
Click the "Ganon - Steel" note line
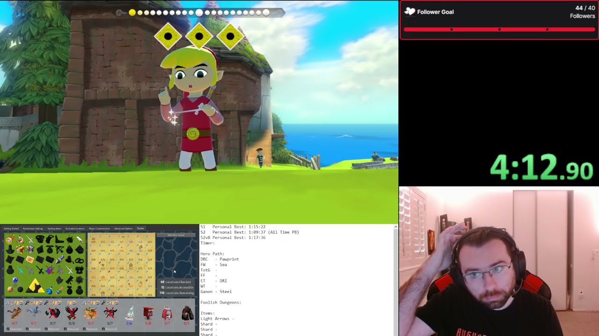pyautogui.click(x=216, y=292)
